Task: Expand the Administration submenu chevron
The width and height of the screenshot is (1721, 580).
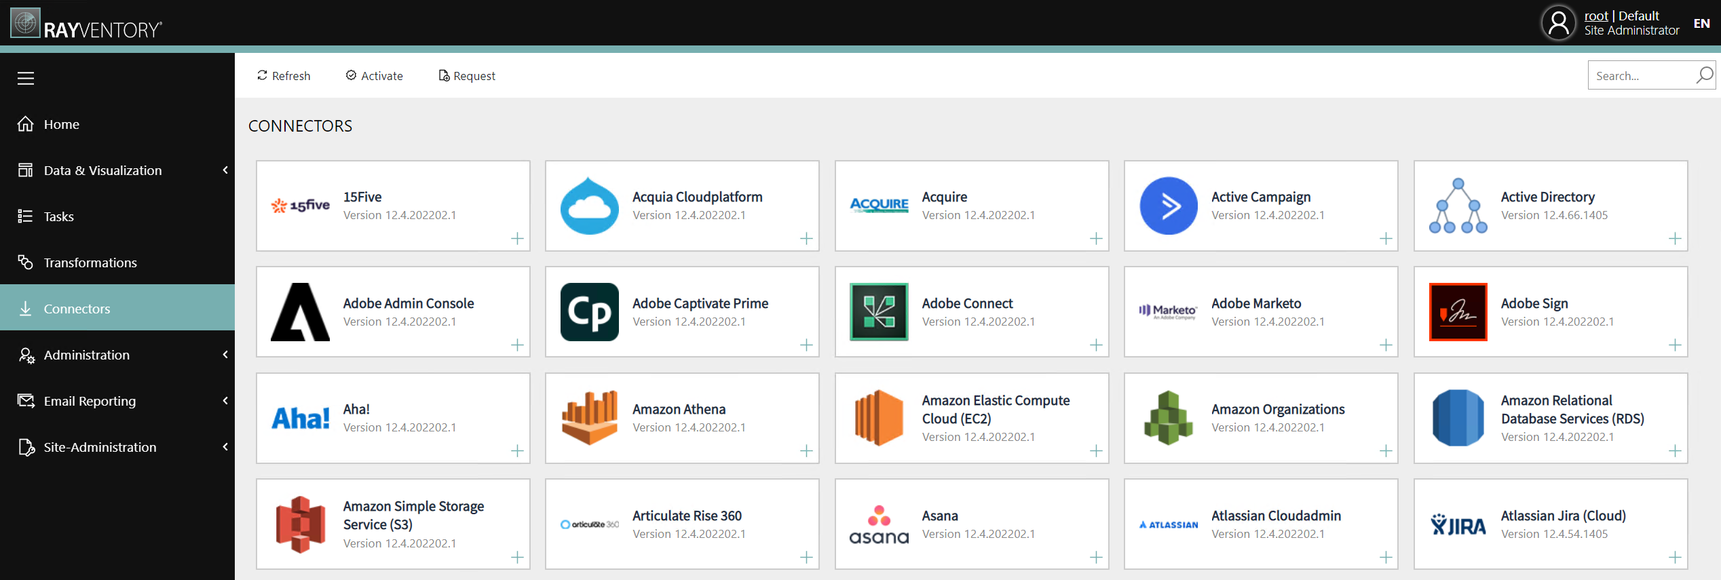Action: 225,355
